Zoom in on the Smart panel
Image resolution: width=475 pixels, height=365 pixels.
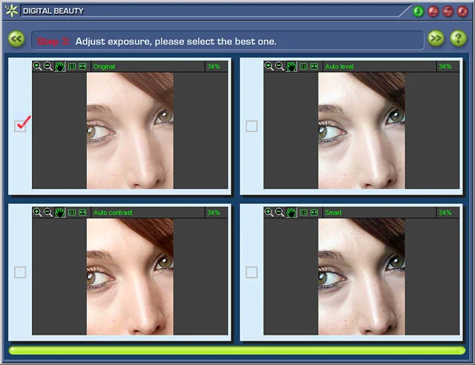point(269,212)
